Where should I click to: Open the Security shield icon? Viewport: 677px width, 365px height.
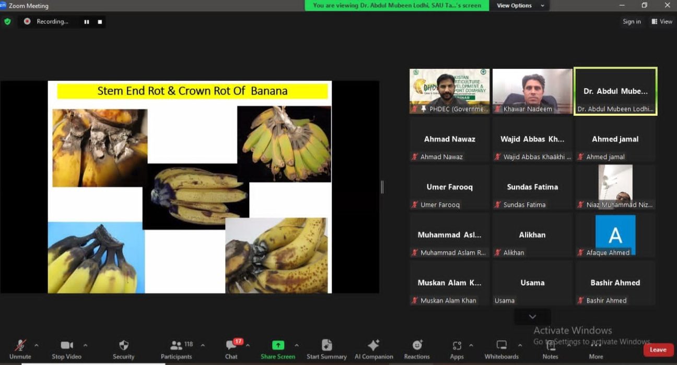pyautogui.click(x=124, y=346)
